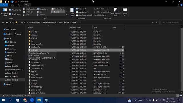Navigate to Techzone Institute in path
The height and width of the screenshot is (103, 183).
49,23
